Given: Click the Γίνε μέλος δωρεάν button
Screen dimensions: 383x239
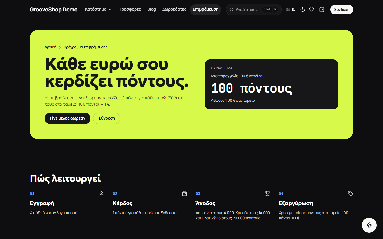Looking at the screenshot, I should (x=68, y=118).
